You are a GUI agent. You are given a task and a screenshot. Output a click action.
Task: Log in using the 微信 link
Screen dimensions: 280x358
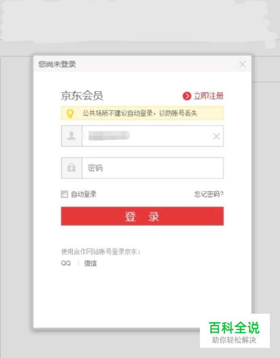pos(90,263)
